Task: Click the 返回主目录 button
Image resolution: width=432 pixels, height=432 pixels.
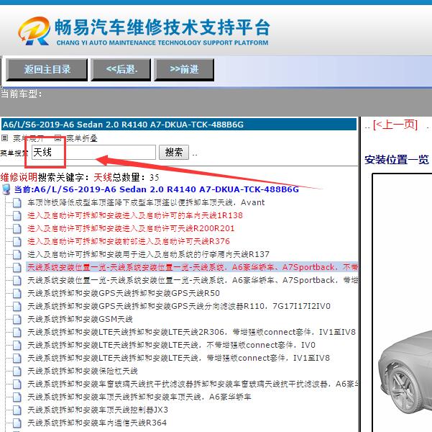Action: (x=47, y=70)
